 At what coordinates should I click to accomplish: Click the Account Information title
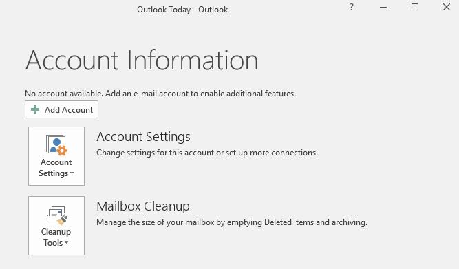coord(142,61)
